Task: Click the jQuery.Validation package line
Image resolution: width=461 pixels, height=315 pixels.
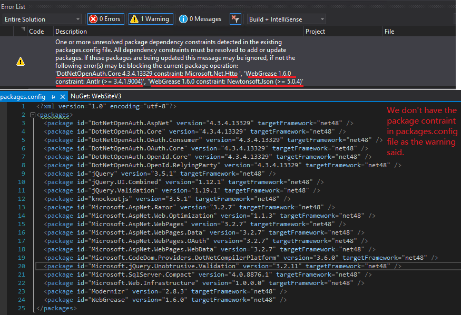Action: point(182,190)
